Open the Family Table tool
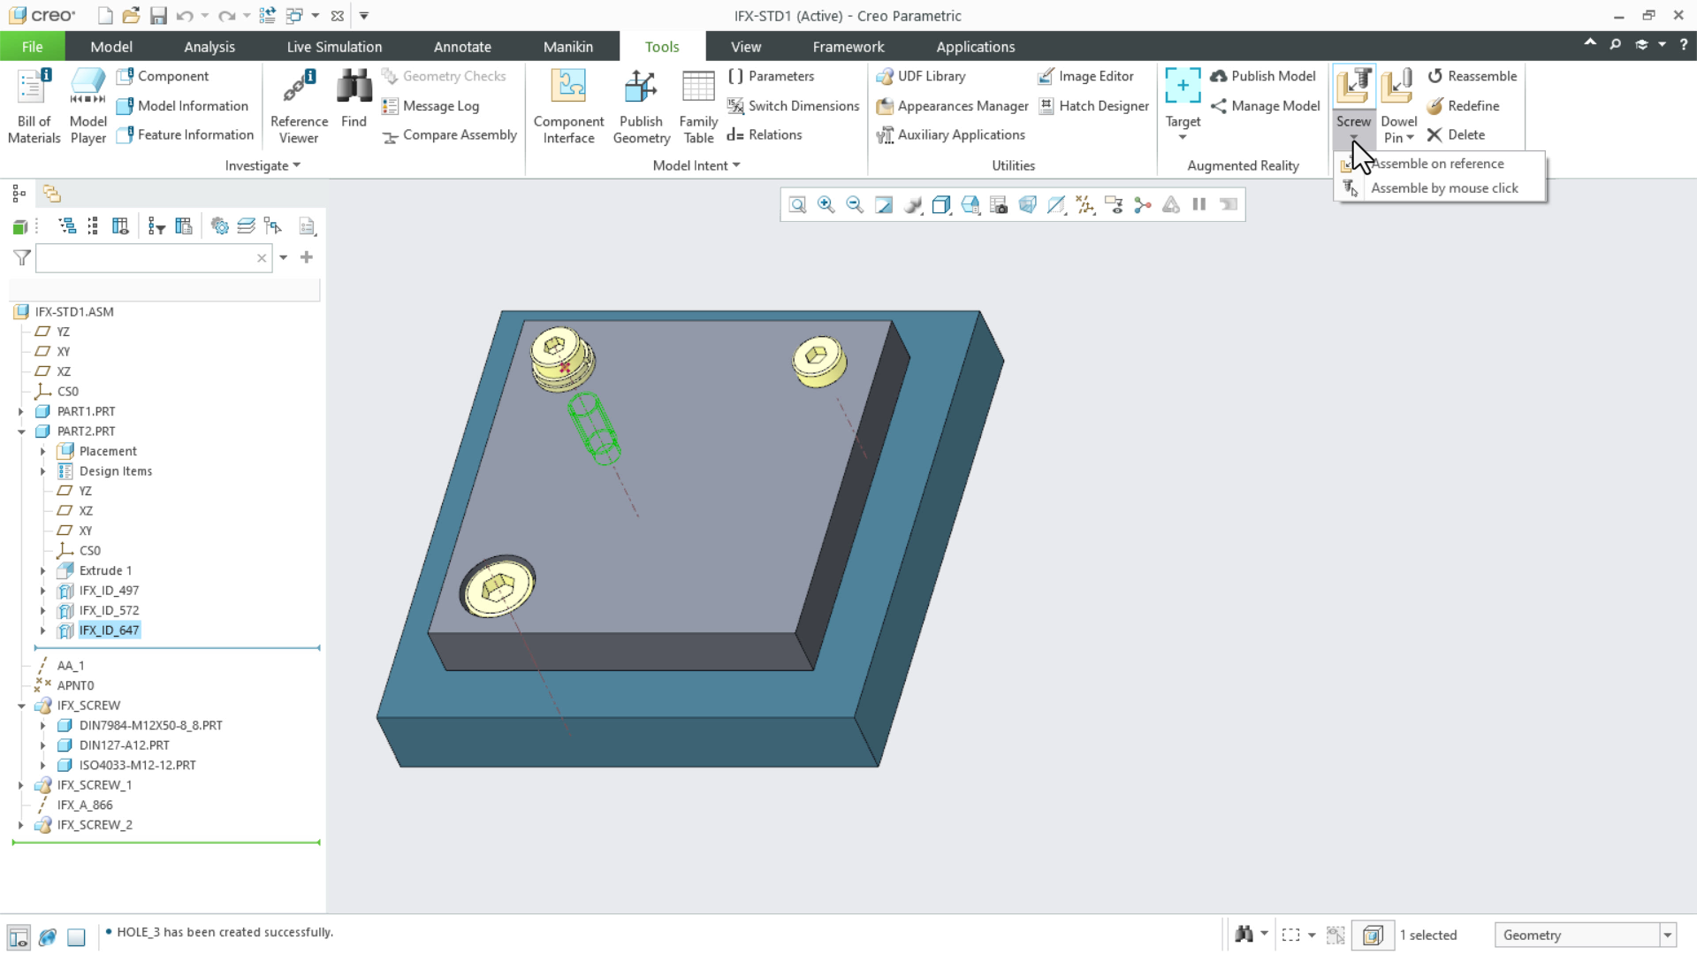 coord(697,104)
